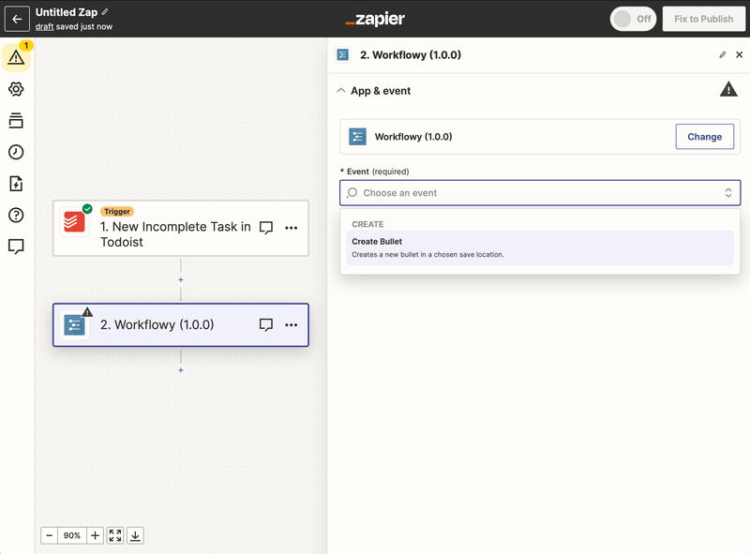Click the Zap history clock icon
The image size is (750, 554).
pyautogui.click(x=17, y=154)
